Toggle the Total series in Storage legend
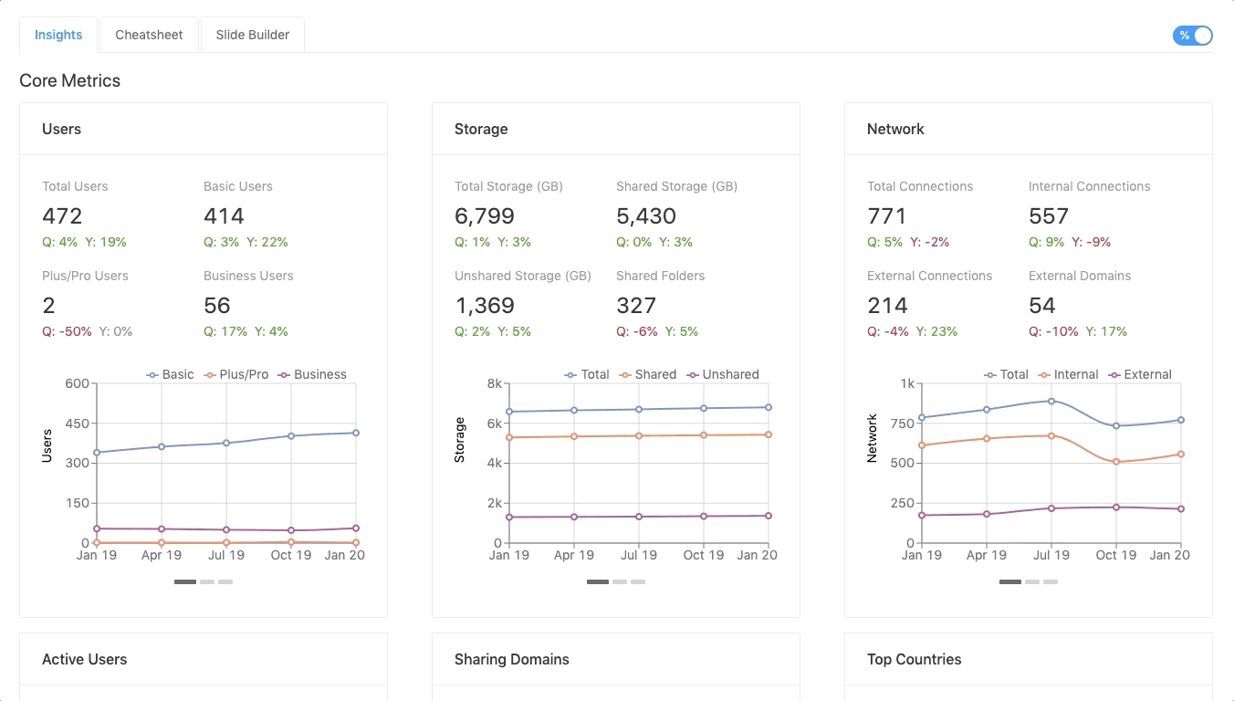Image resolution: width=1234 pixels, height=701 pixels. coord(587,374)
